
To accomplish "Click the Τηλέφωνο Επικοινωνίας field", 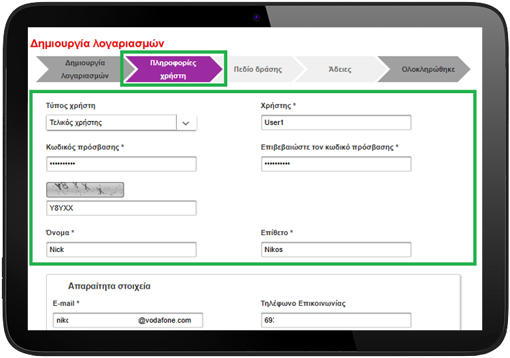I will click(x=336, y=321).
